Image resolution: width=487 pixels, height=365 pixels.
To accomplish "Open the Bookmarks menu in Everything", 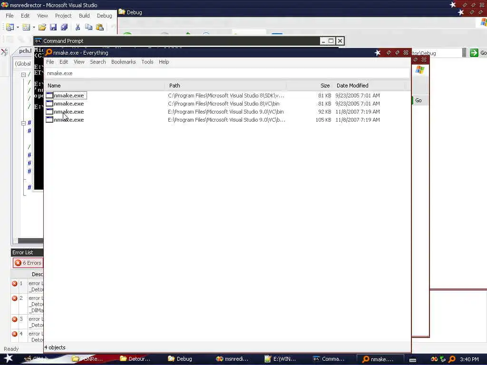I will 124,62.
